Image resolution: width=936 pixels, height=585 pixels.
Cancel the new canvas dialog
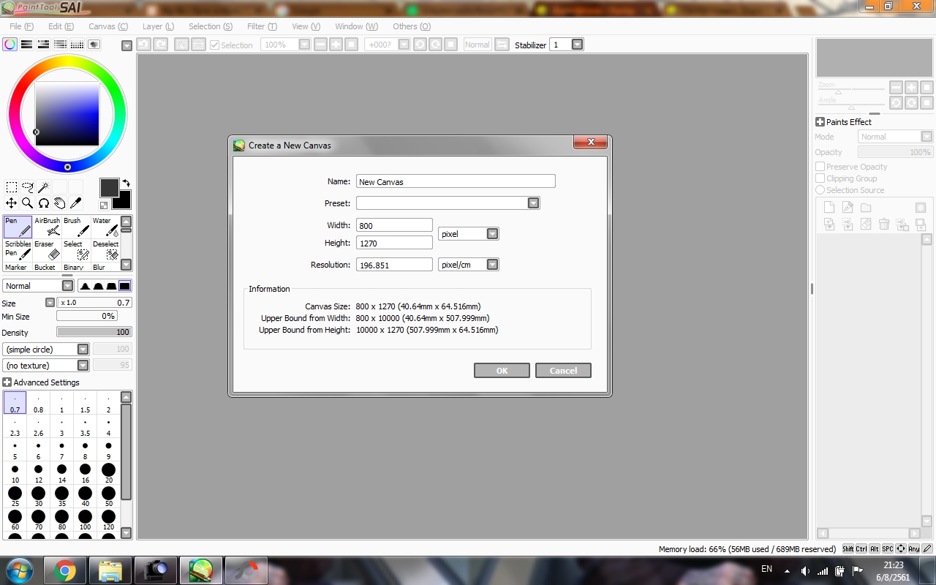tap(563, 371)
